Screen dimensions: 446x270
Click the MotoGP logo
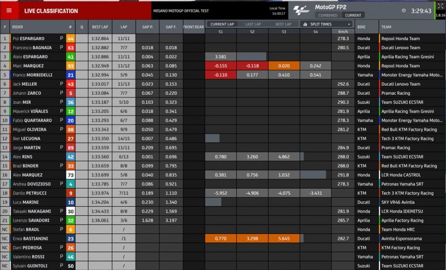(x=301, y=10)
